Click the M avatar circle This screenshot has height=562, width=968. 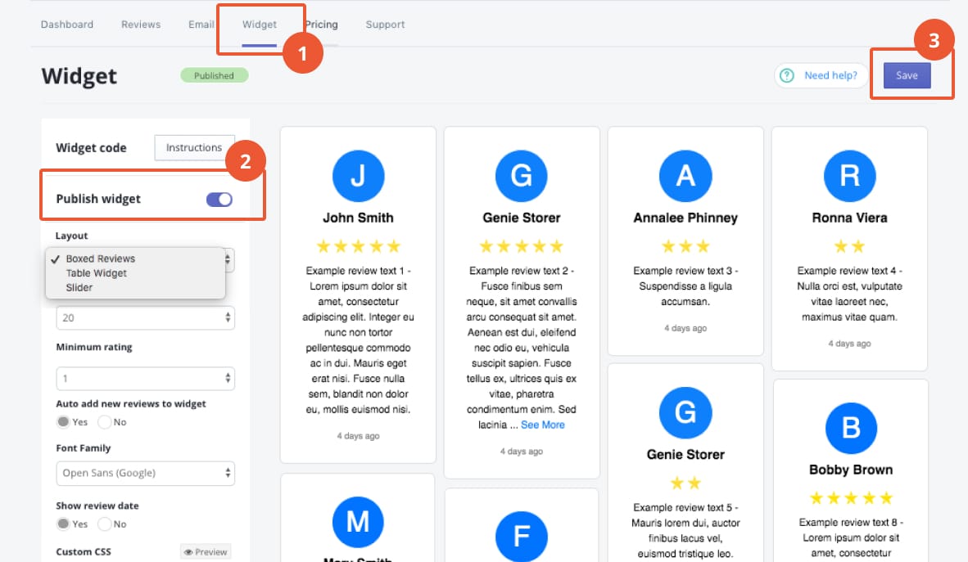(358, 522)
